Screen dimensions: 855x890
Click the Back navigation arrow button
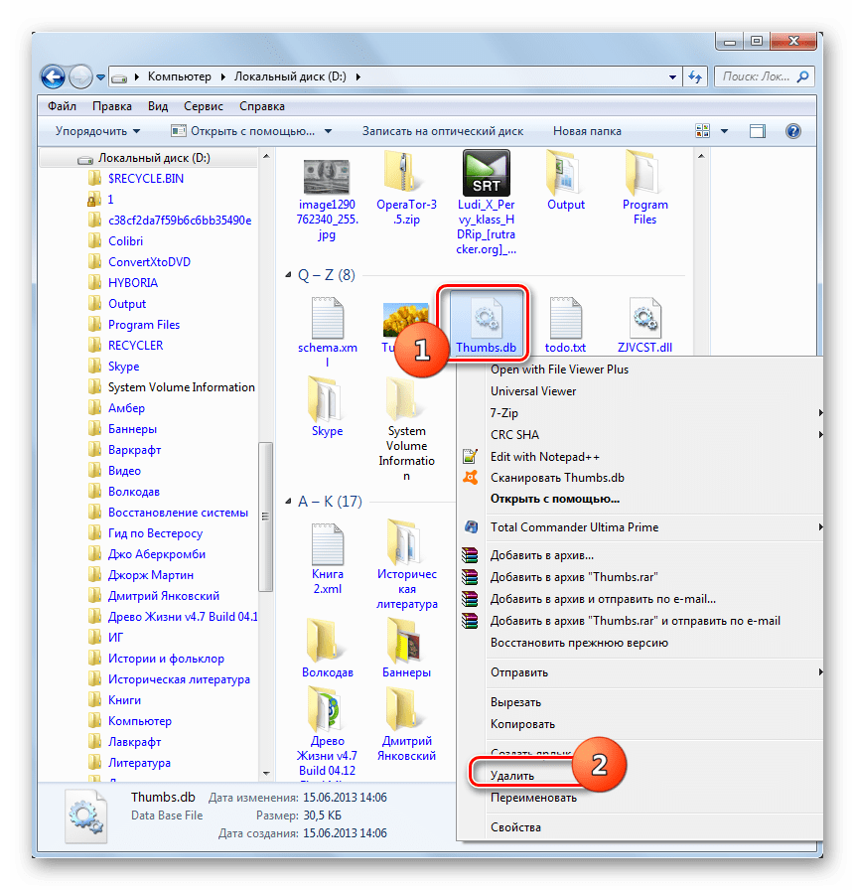[x=54, y=75]
